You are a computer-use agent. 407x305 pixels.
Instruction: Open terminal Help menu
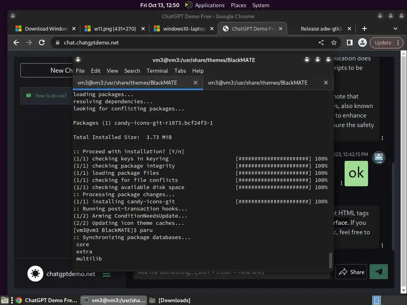pos(198,71)
